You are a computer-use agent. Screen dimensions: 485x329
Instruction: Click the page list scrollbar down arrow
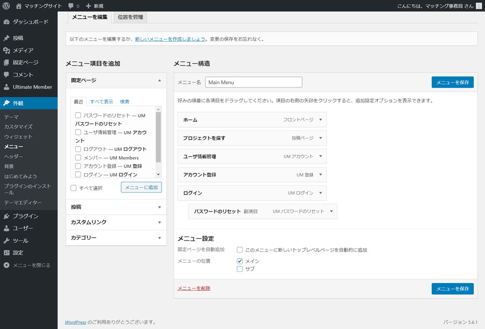pyautogui.click(x=159, y=175)
